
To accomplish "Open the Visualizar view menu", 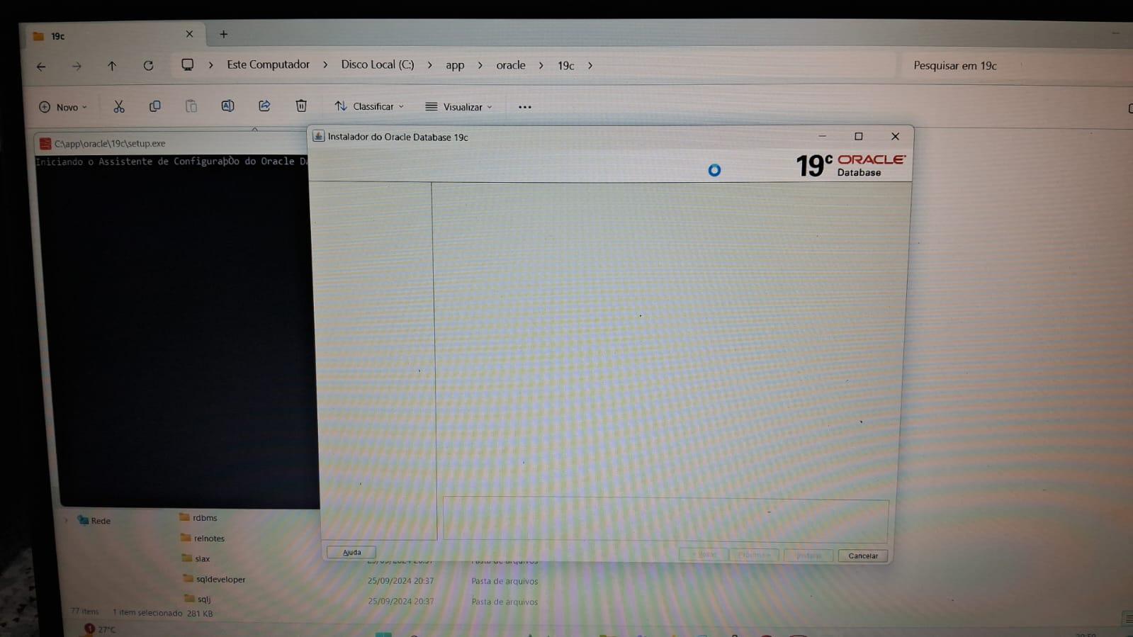I will pyautogui.click(x=458, y=107).
